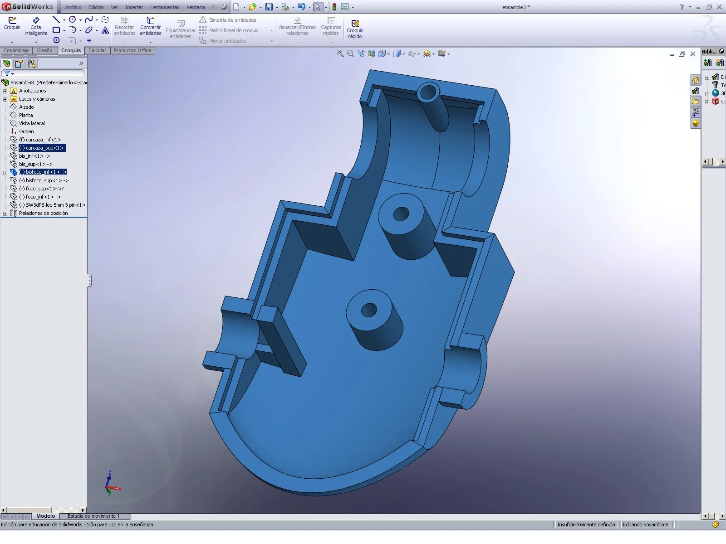The image size is (726, 544).
Task: Click the panel collapse handle beside tree
Action: click(x=89, y=281)
